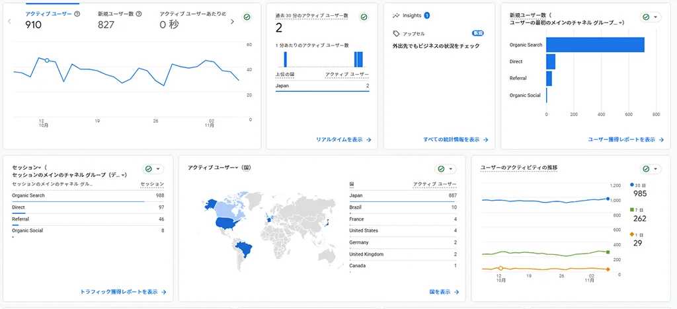Open status dropdown on セッション card
The height and width of the screenshot is (309, 677).
coord(153,169)
